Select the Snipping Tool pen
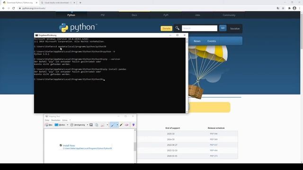This screenshot has width=303, height=170. 113,125
